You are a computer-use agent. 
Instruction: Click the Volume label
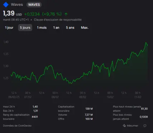click(62, 115)
